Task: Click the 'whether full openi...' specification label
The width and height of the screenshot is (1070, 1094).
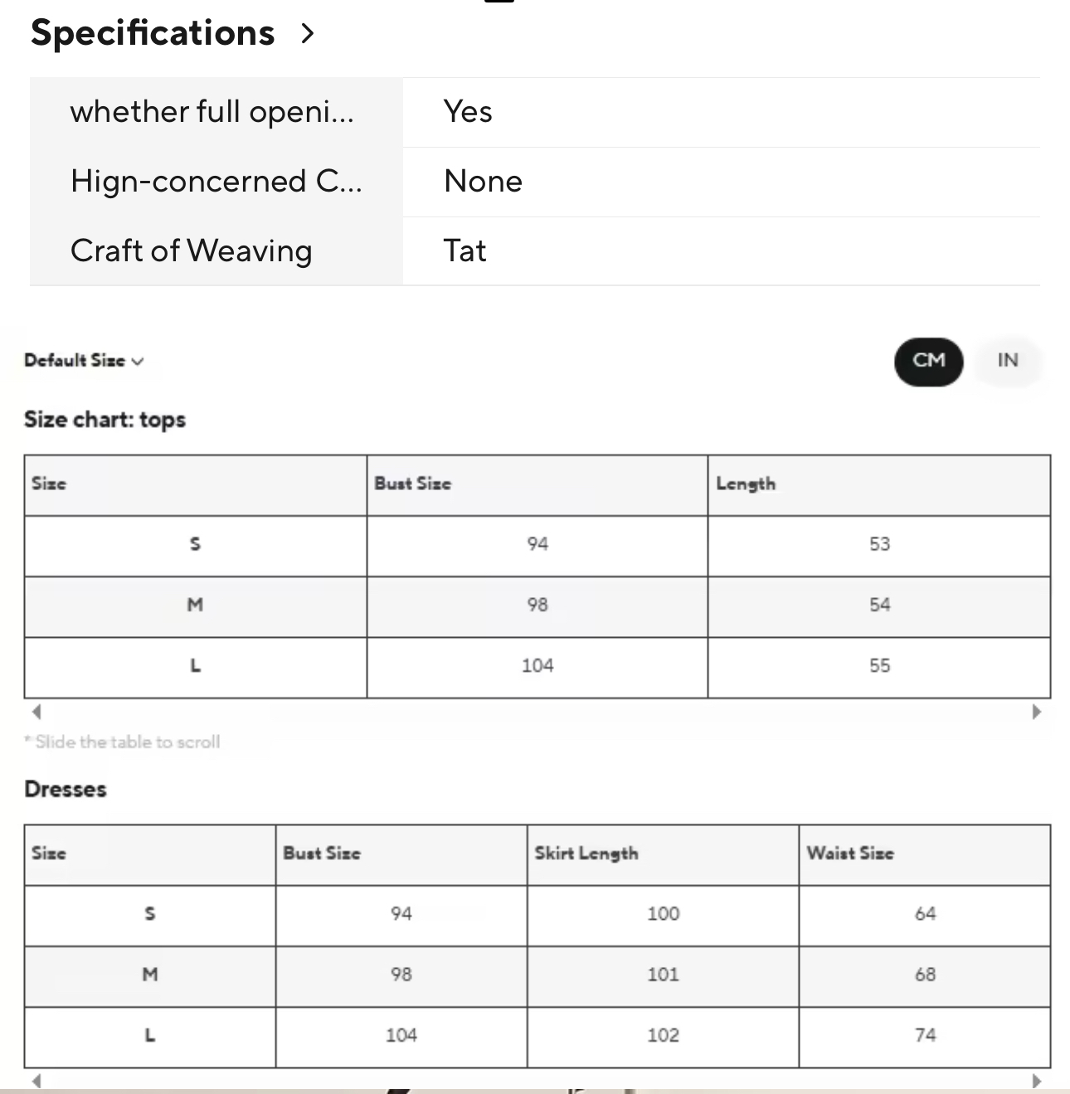Action: (x=212, y=112)
